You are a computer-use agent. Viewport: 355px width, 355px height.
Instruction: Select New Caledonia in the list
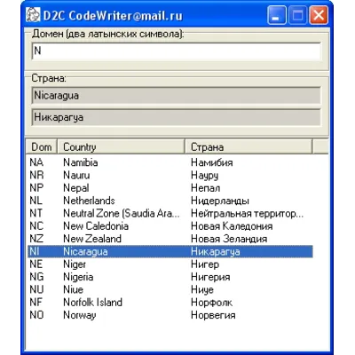pyautogui.click(x=170, y=226)
